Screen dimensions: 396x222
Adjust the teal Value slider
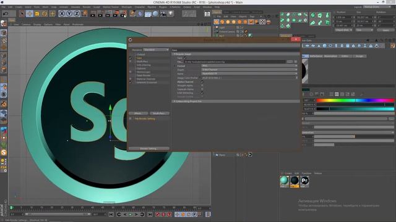pyautogui.click(x=355, y=109)
